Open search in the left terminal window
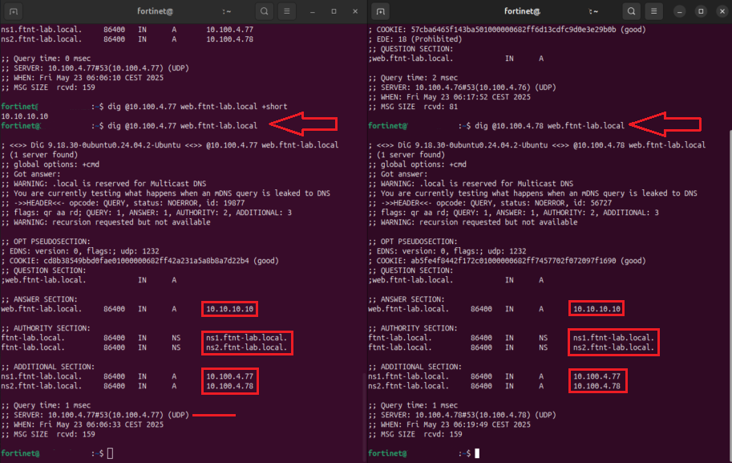 [x=265, y=11]
